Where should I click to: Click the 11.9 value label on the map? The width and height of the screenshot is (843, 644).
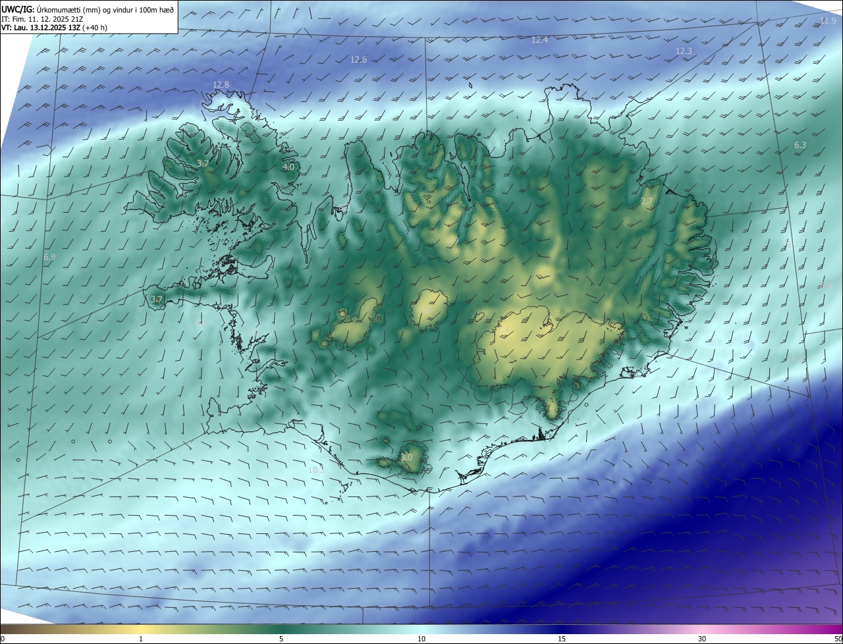[x=828, y=21]
